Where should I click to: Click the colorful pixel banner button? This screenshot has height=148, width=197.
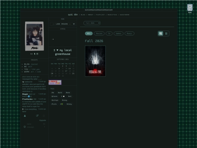[x=55, y=82]
